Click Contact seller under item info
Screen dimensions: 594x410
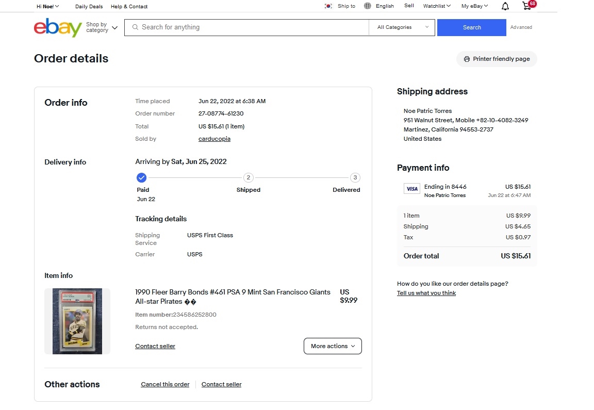pos(155,346)
